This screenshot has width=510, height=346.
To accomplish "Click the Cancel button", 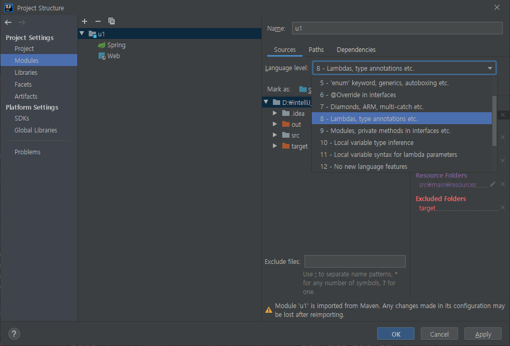I will (x=439, y=334).
